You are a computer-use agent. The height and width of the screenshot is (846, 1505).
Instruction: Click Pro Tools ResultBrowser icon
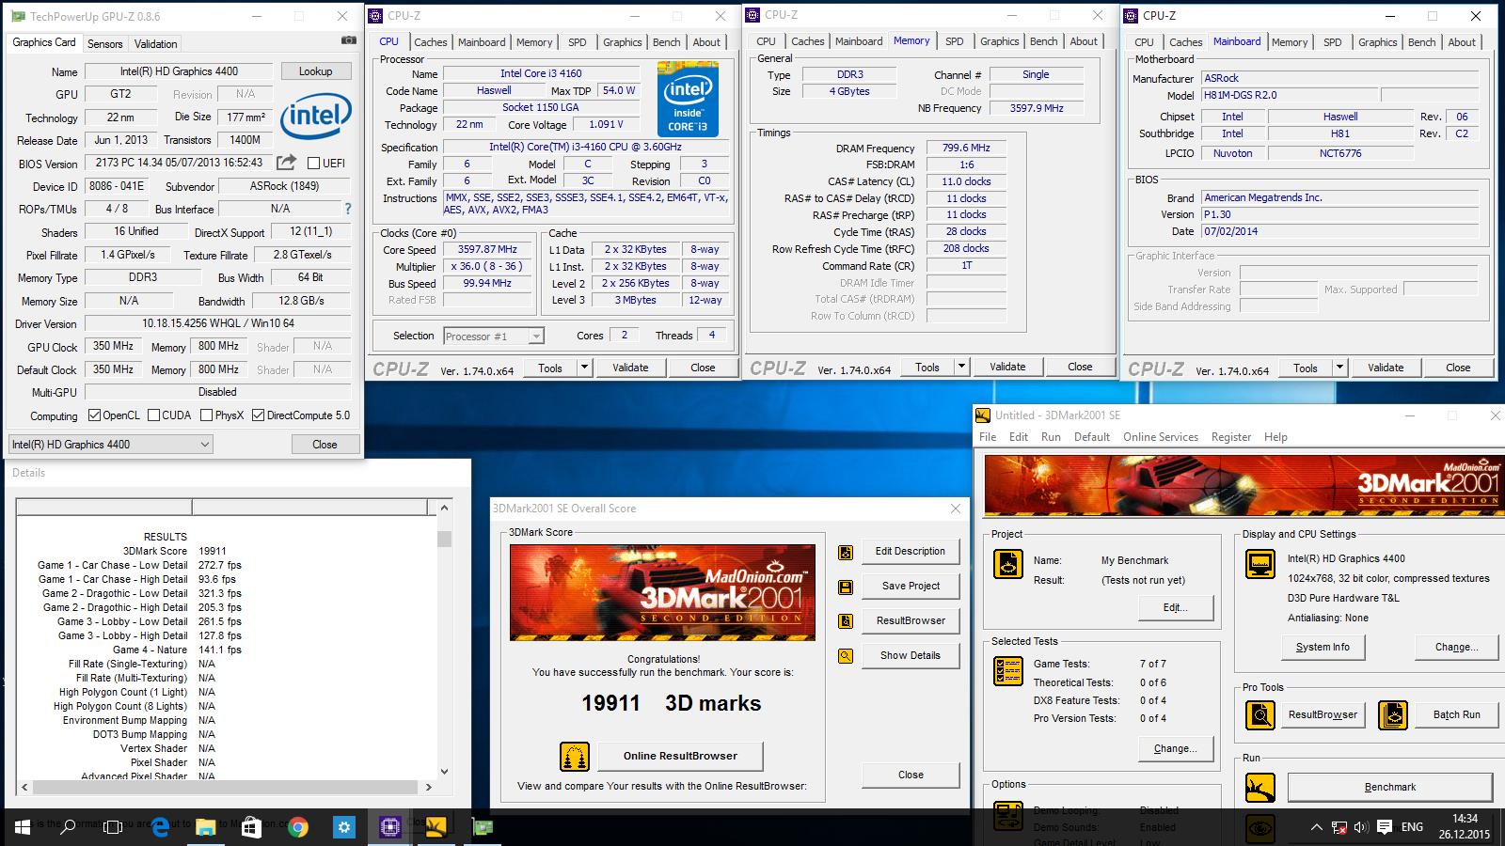pos(1259,715)
